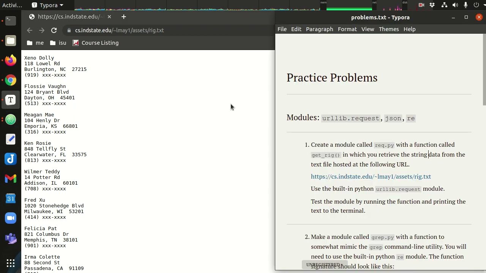Open the power icon in top bar
486x273 pixels.
(476, 5)
